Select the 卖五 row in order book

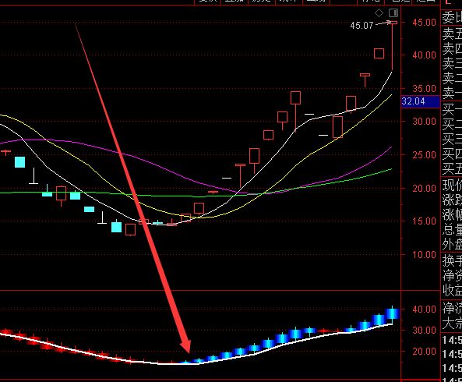(451, 34)
